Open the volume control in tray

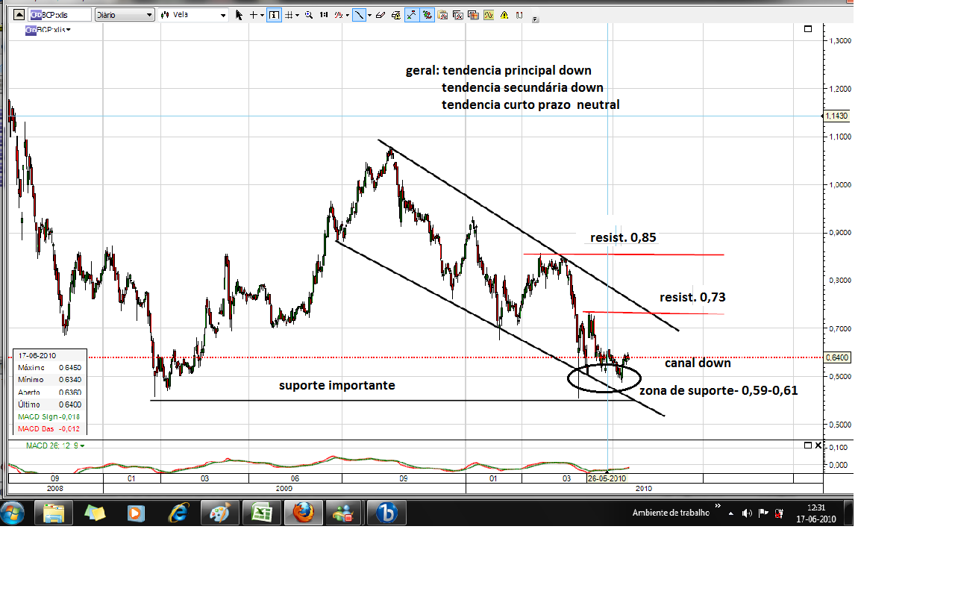click(x=747, y=513)
